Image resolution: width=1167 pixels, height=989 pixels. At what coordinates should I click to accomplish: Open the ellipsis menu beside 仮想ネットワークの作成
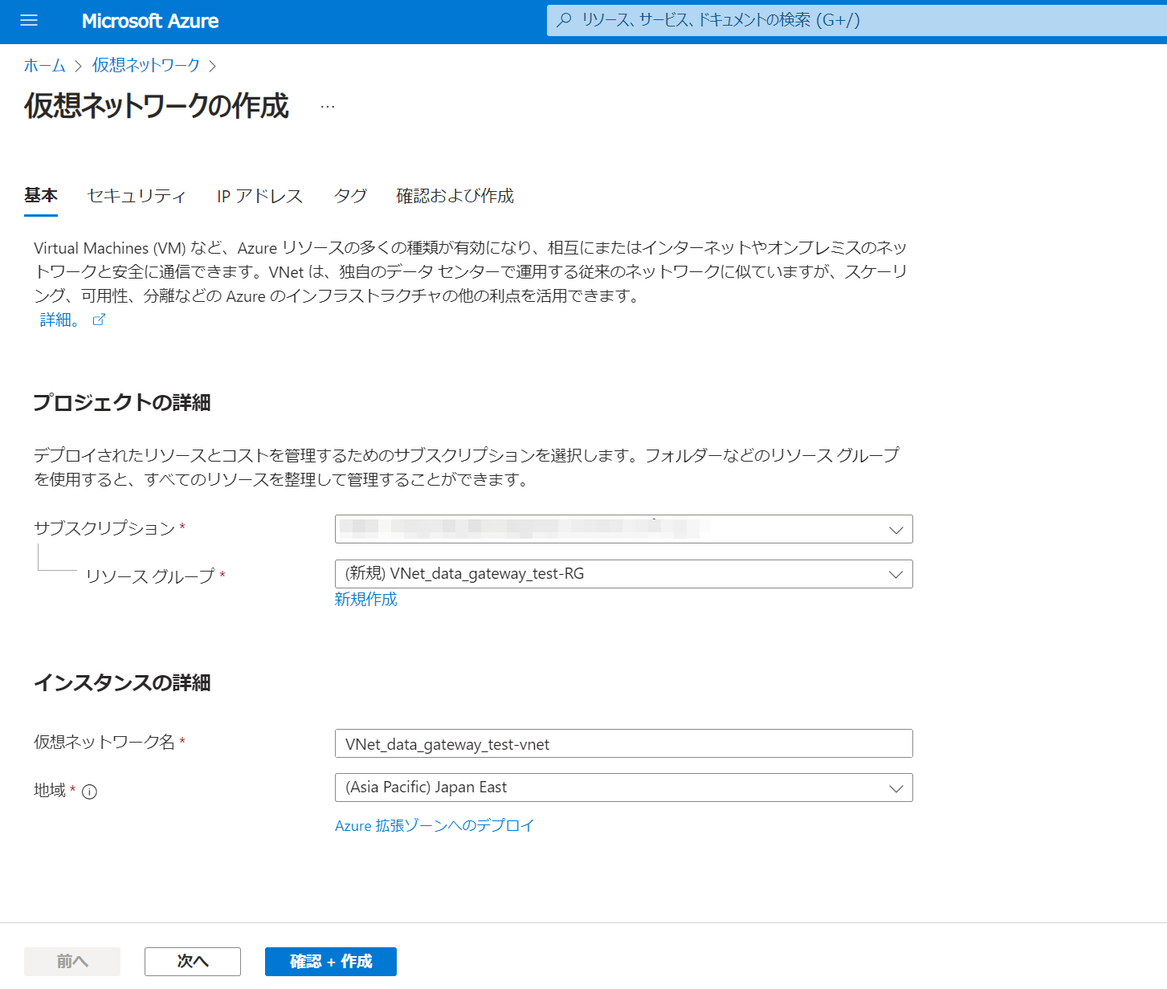[327, 105]
